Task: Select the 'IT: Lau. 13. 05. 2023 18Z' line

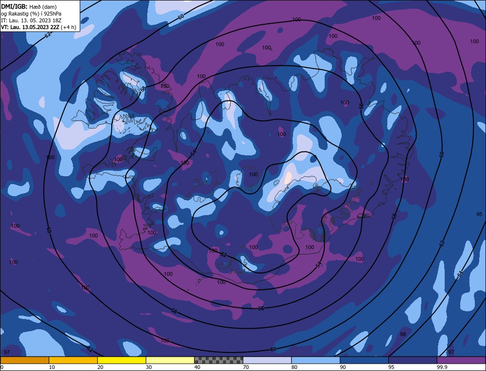Action: (x=31, y=20)
